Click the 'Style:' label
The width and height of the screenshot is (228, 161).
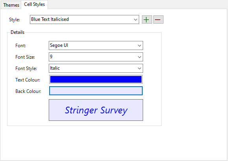[15, 20]
